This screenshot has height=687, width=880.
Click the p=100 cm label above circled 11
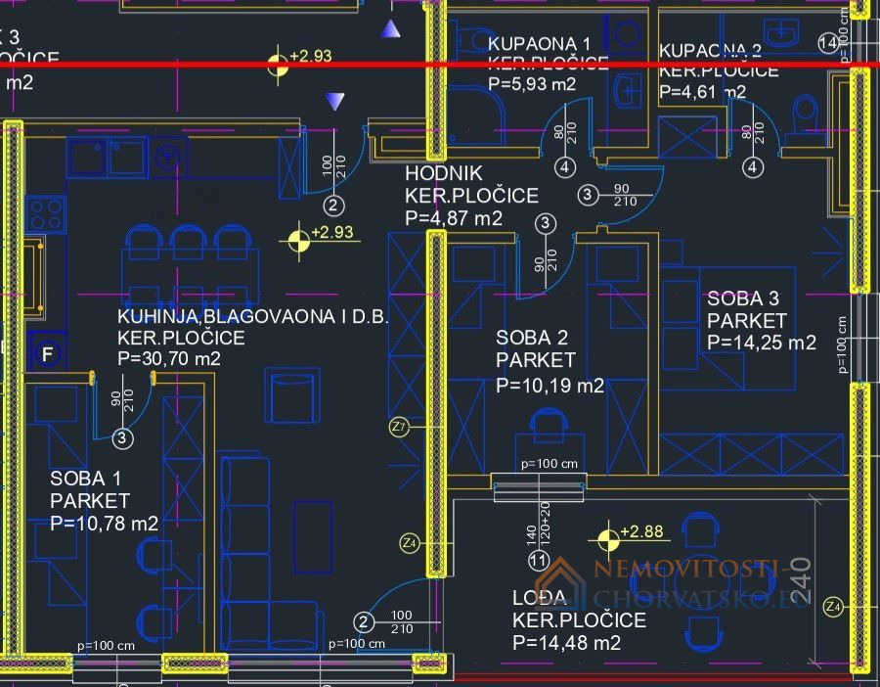(x=549, y=464)
